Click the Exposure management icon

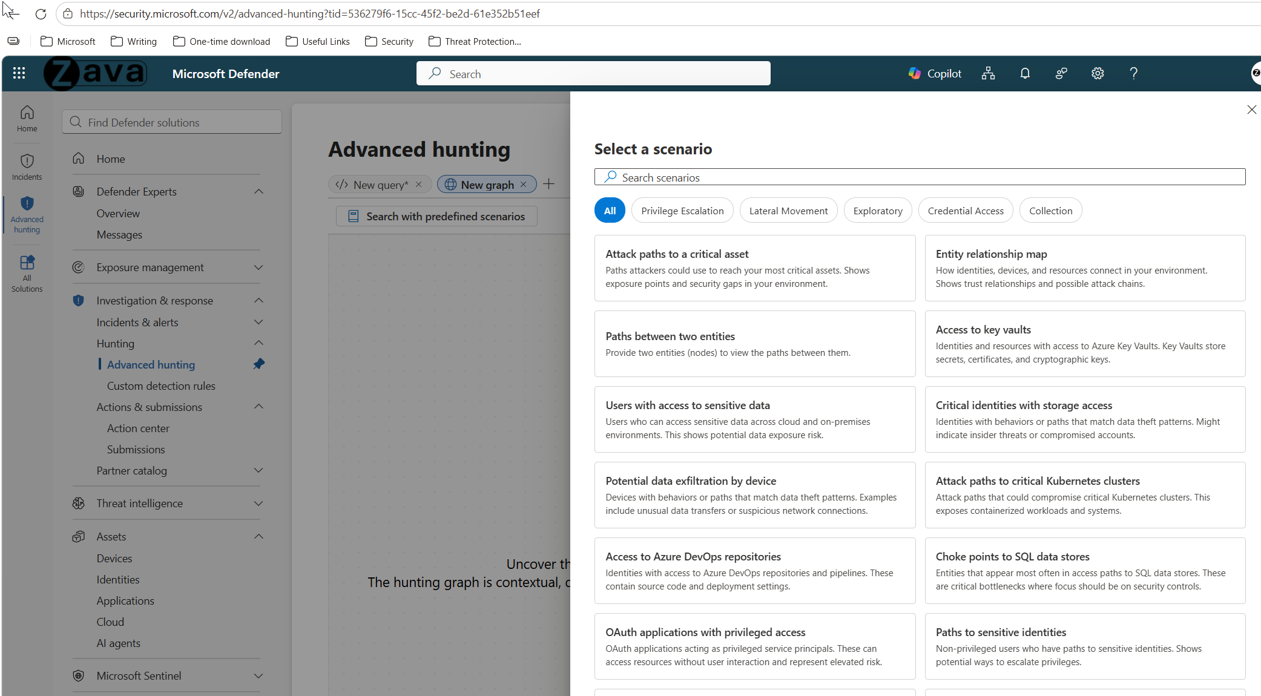[78, 267]
